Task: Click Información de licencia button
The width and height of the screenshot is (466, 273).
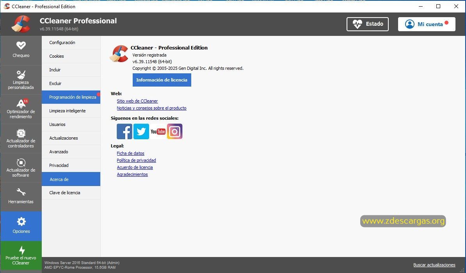Action: [x=162, y=80]
